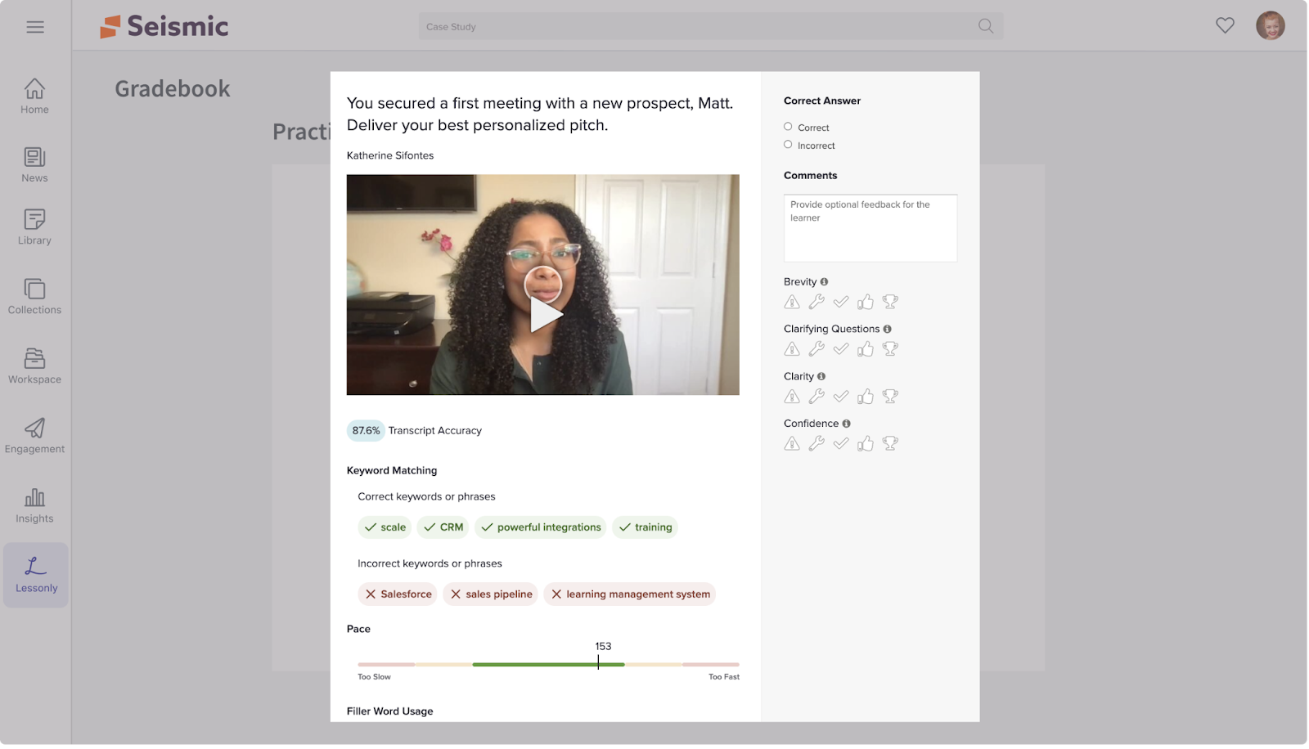The image size is (1309, 749).
Task: Rate Brevity with trophy icon
Action: (x=891, y=303)
